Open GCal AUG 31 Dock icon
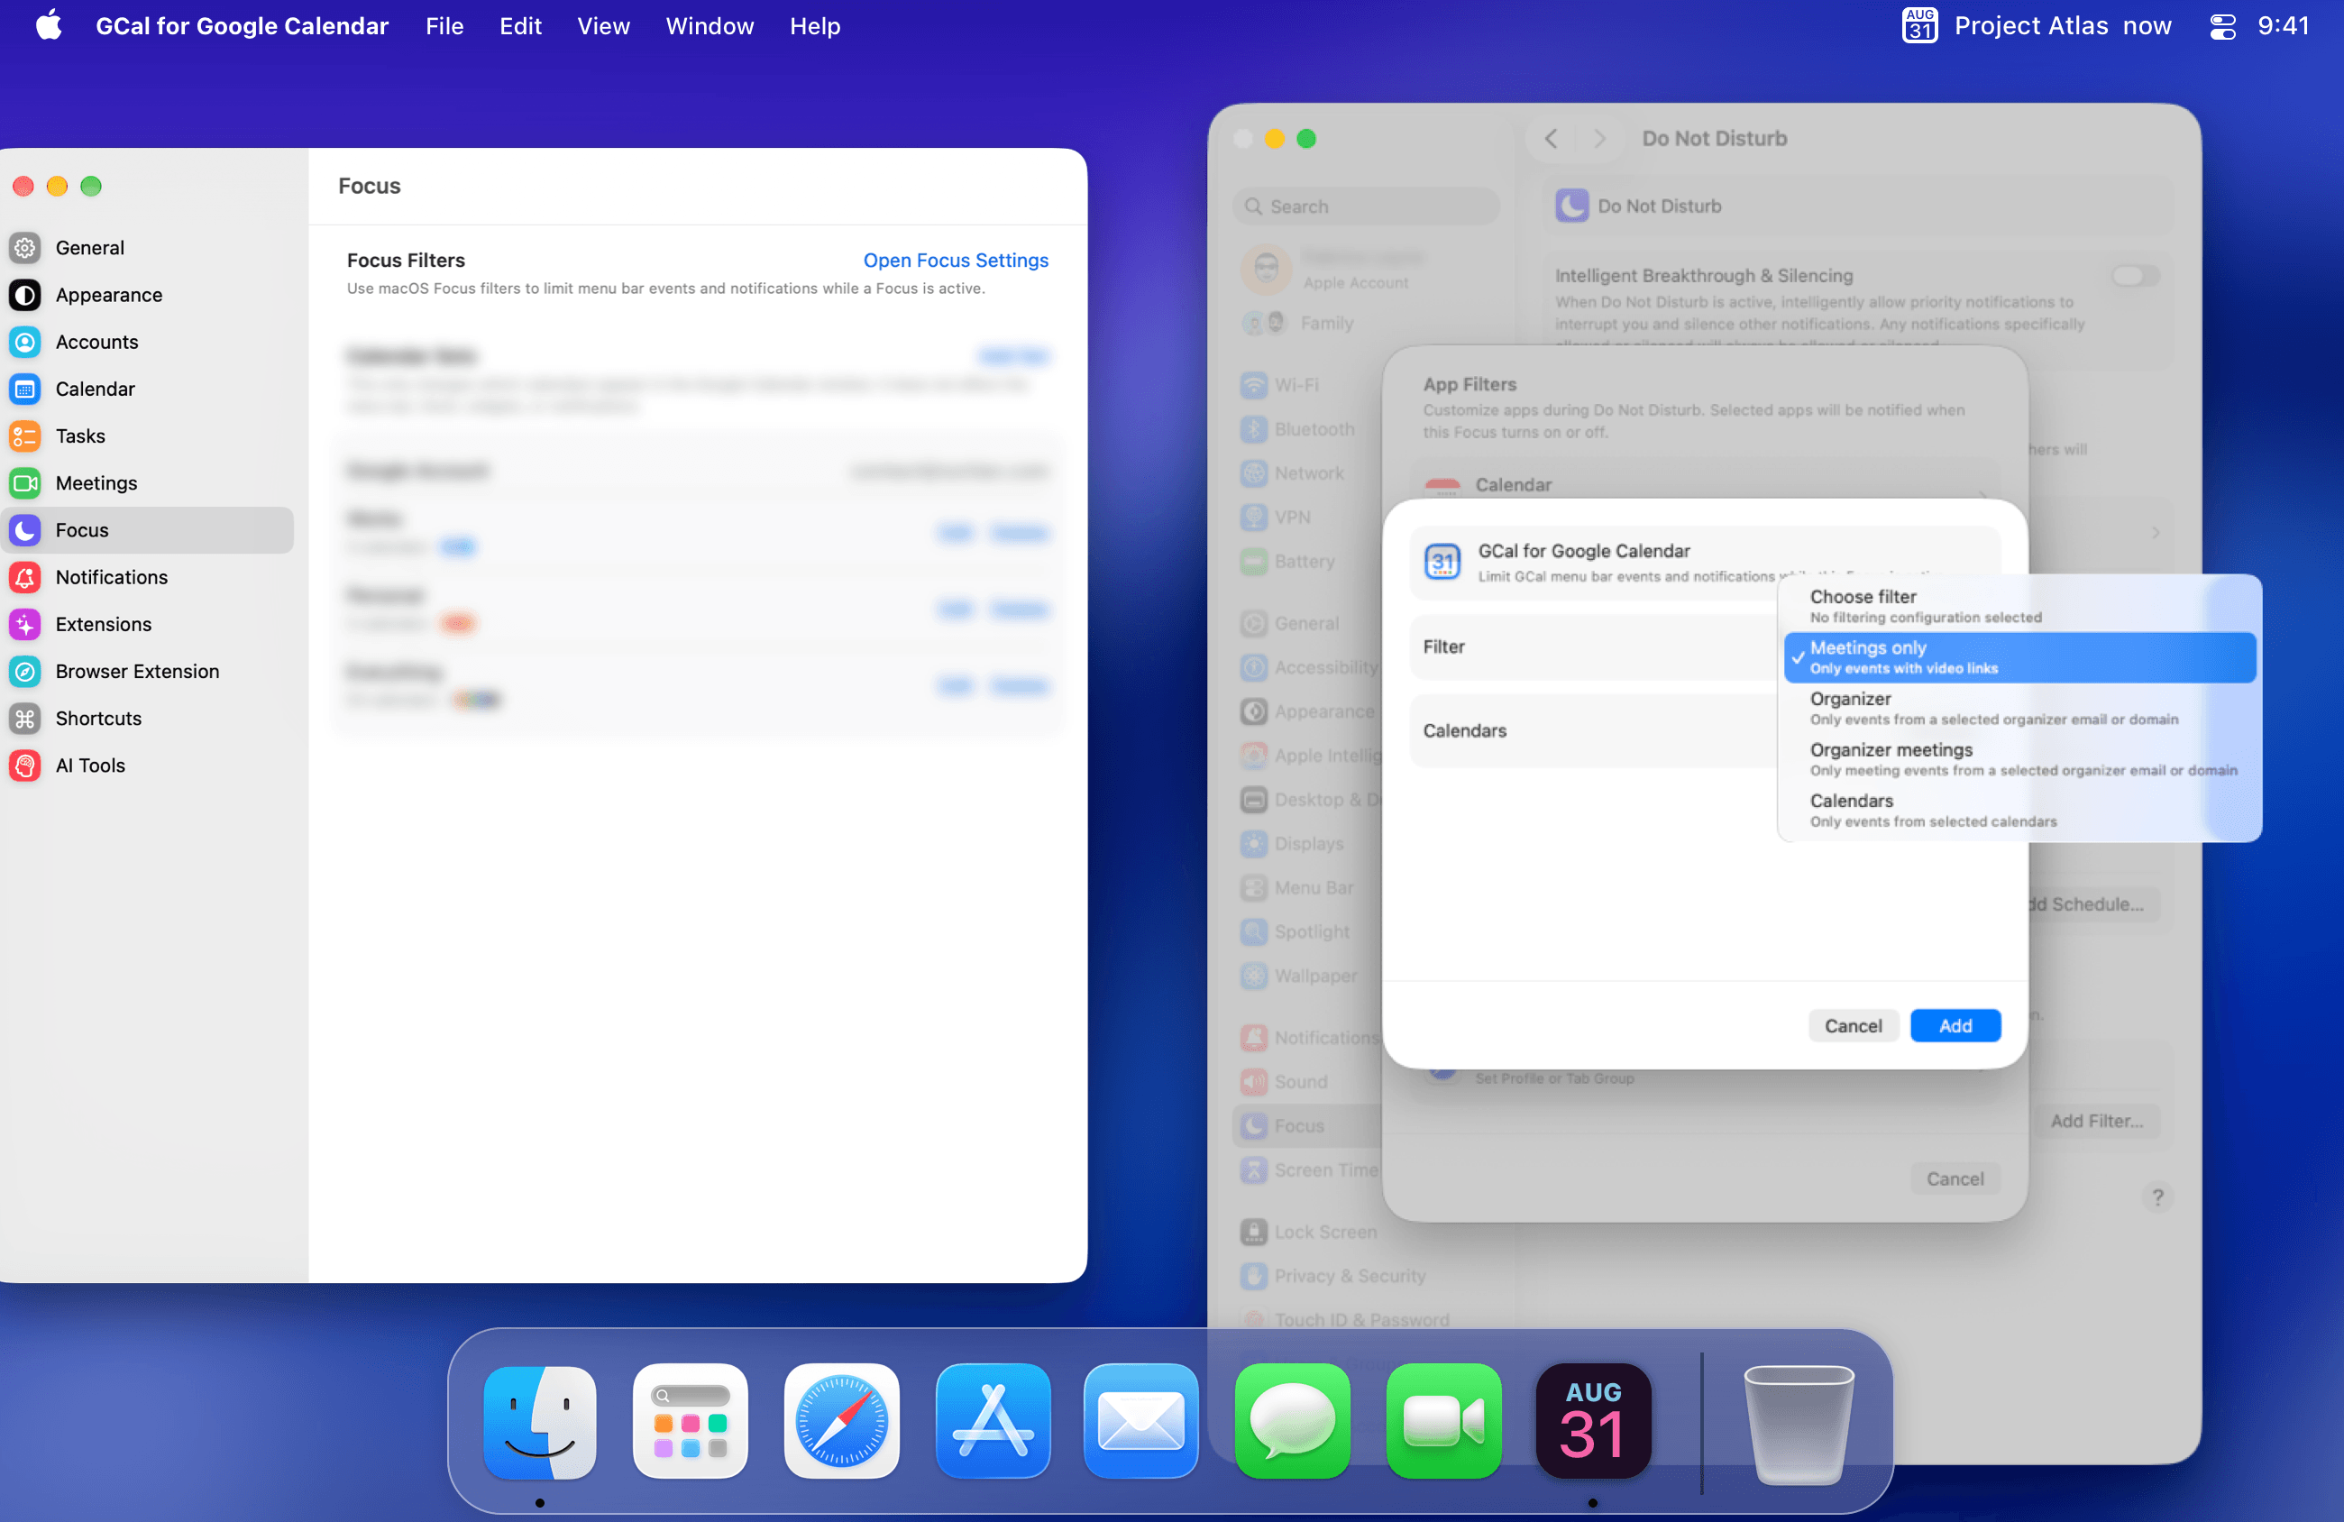Image resolution: width=2344 pixels, height=1522 pixels. pyautogui.click(x=1592, y=1422)
